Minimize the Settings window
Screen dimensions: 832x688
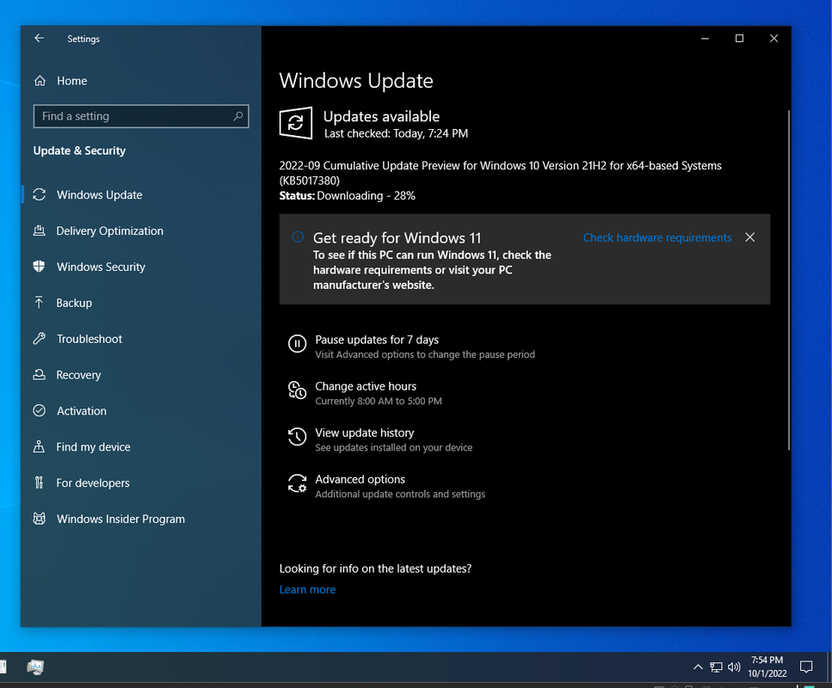705,38
